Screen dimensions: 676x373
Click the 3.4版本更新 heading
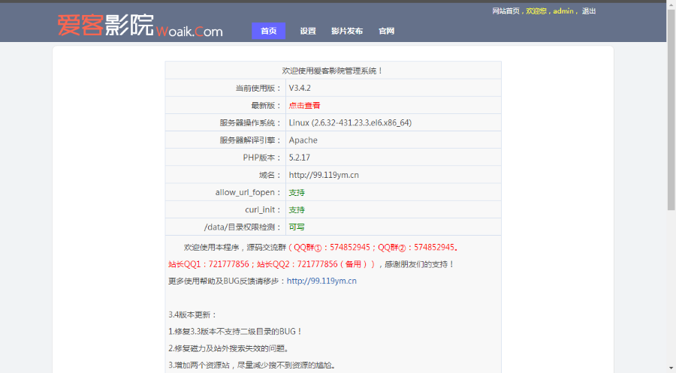(x=192, y=315)
